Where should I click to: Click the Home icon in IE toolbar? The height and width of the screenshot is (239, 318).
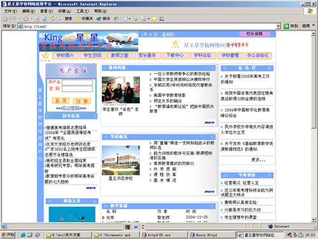click(52, 18)
